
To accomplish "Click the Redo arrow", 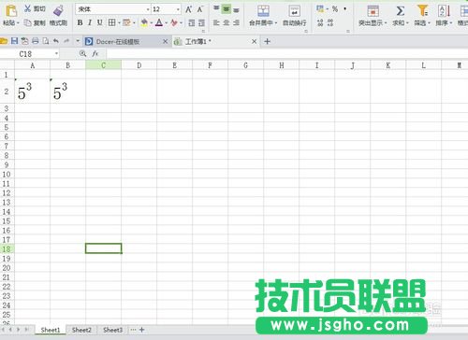I will coord(66,41).
